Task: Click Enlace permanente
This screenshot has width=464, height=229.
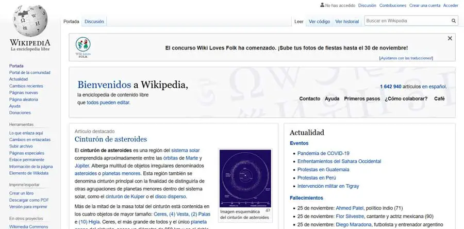Action: coord(27,160)
